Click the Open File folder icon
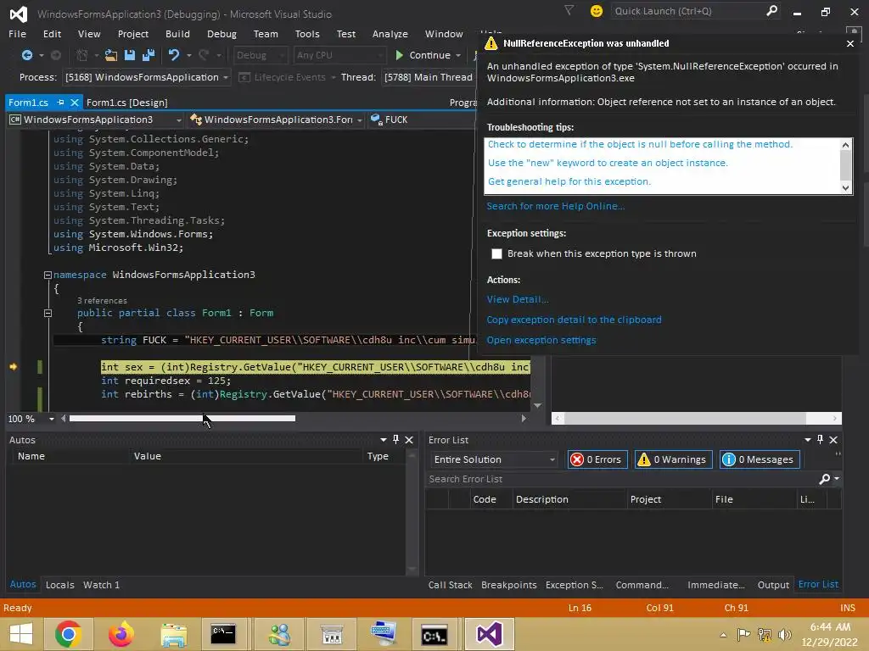 click(111, 55)
